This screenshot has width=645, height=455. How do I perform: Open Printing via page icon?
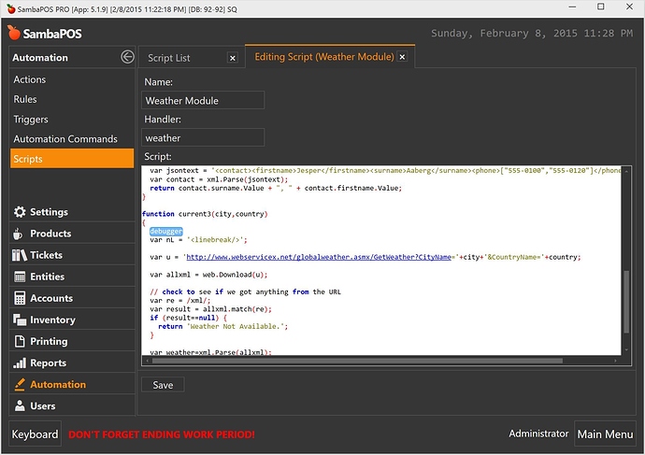pos(20,341)
